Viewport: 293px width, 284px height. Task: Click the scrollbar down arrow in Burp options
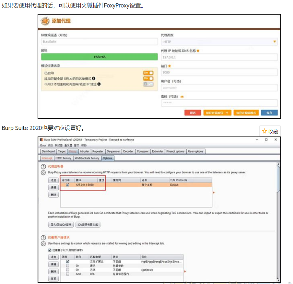click(278, 280)
